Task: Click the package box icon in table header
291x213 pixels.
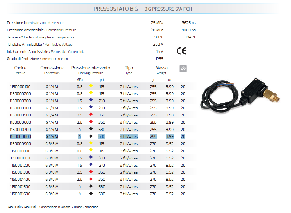Action: pos(183,69)
